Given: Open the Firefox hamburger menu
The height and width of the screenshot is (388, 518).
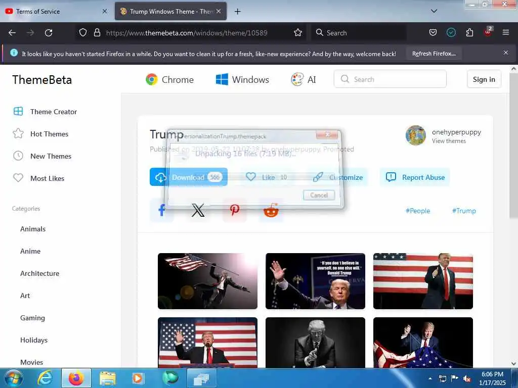Looking at the screenshot, I should (x=506, y=32).
